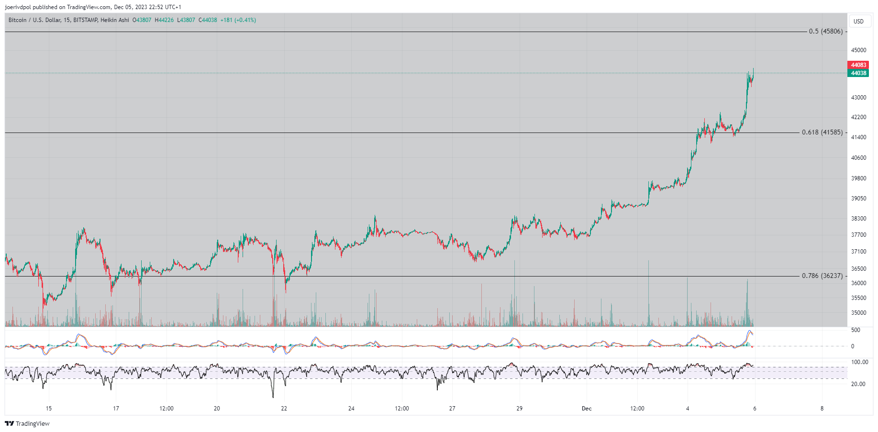
Task: Click the red 44083 price label
Action: (x=858, y=65)
